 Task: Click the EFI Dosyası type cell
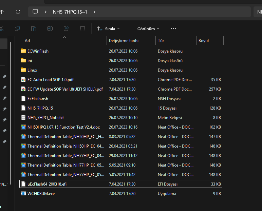tap(168, 184)
